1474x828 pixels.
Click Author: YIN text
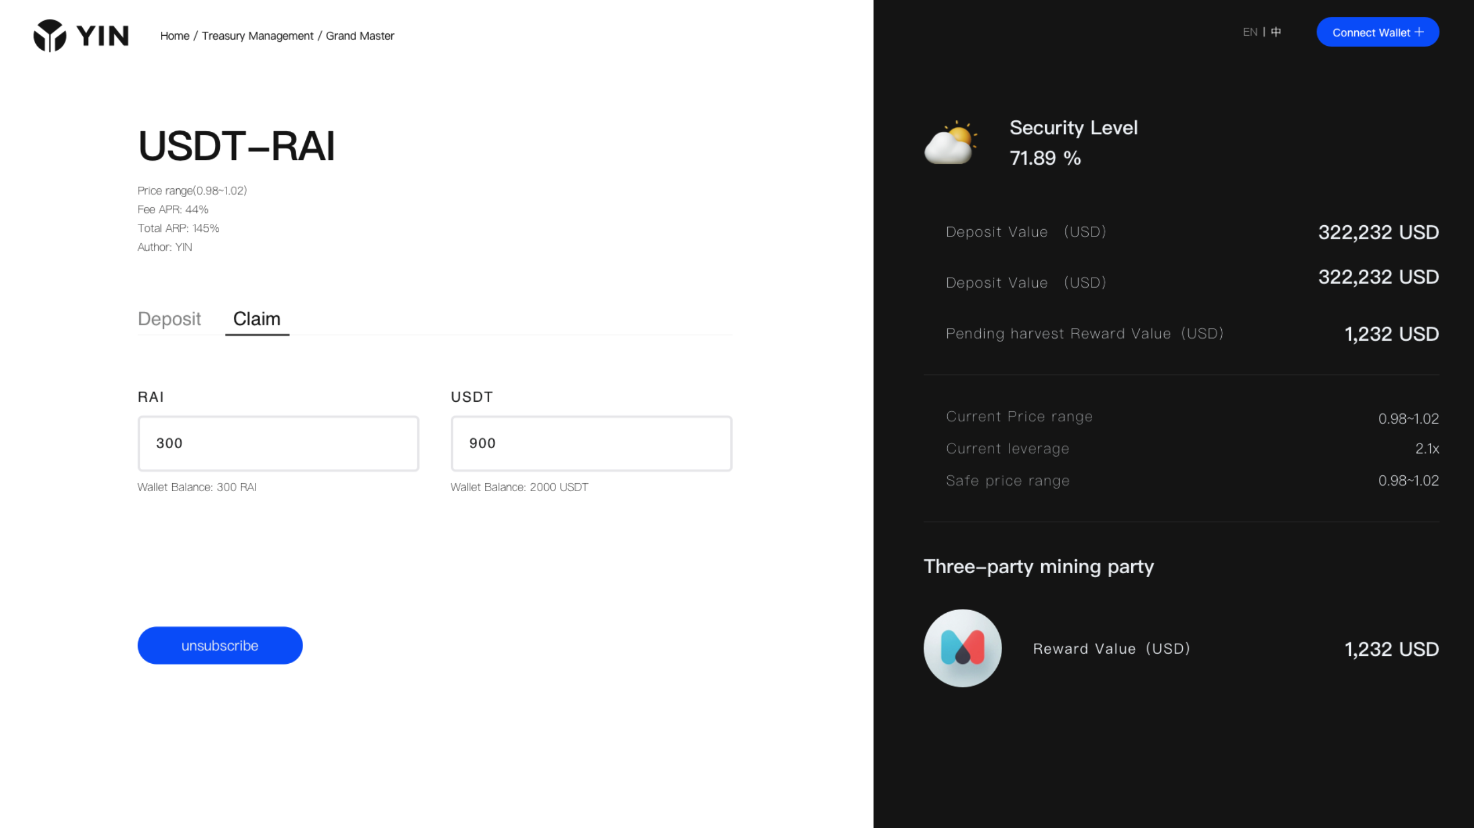coord(165,247)
